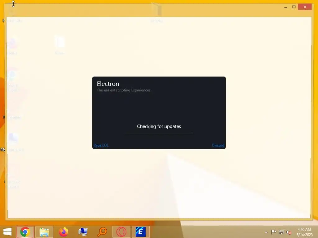Open the Ryos.LOL link

[101, 145]
